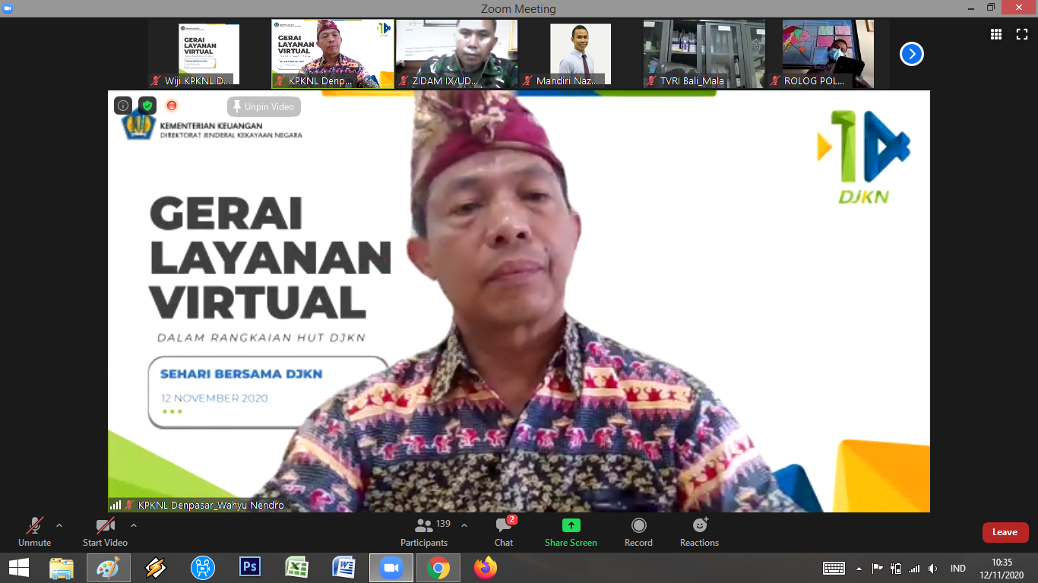Expand the audio options arrow beside Unmute
Image resolution: width=1038 pixels, height=583 pixels.
pos(59,525)
